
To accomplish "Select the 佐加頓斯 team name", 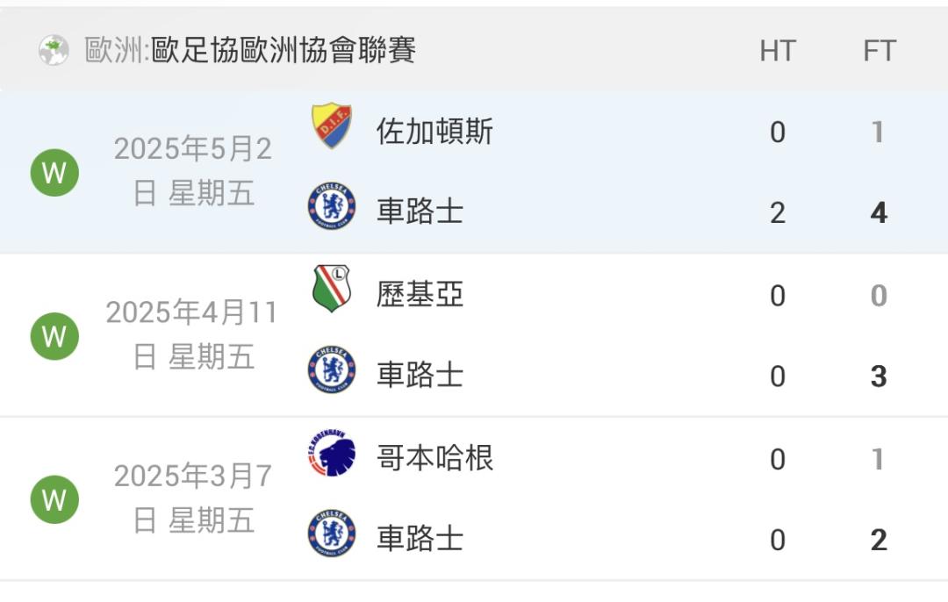I will pos(434,131).
